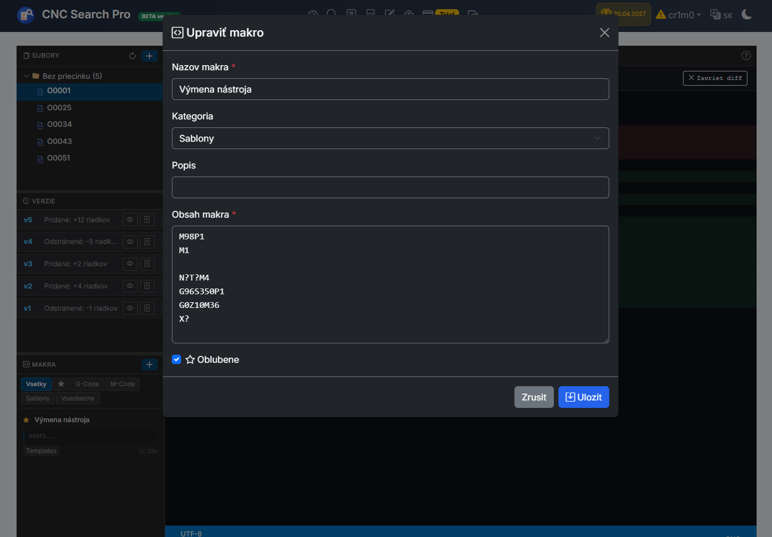Add a new macro in Makra panel
Screen dimensions: 772x537
coord(149,364)
